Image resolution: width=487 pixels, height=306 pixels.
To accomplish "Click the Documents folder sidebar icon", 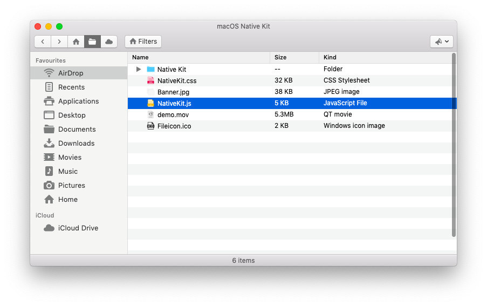I will tap(49, 129).
